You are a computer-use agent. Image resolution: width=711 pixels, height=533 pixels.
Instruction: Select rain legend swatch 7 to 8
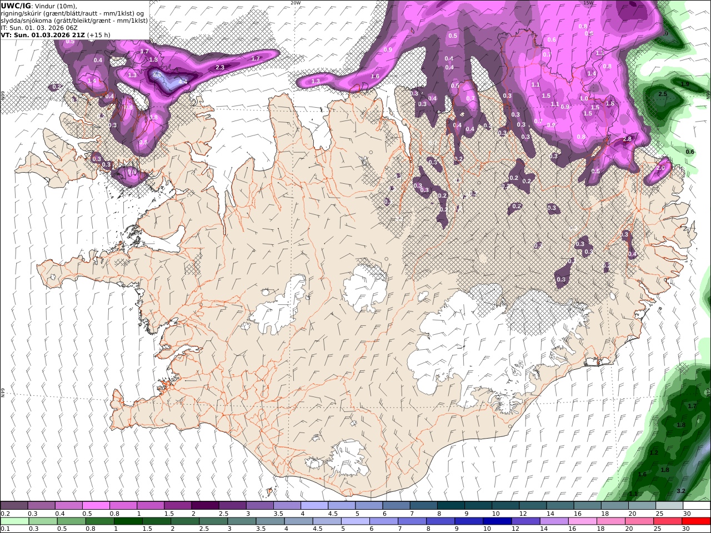(x=412, y=521)
